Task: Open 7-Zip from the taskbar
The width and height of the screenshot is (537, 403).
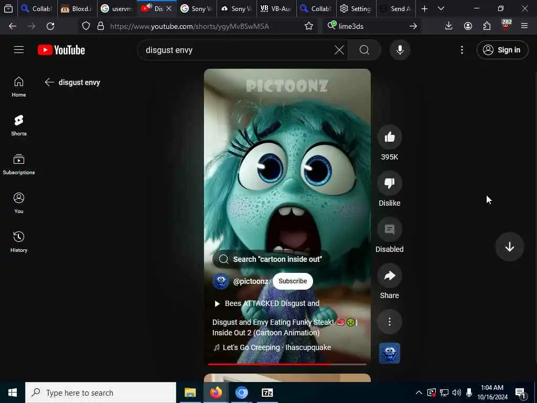Action: click(x=267, y=393)
